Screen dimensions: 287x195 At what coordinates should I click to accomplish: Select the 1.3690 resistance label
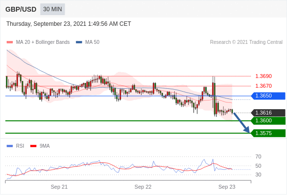(x=263, y=76)
